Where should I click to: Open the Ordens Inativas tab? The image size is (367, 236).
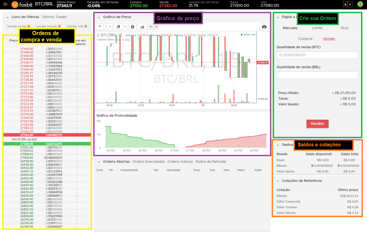point(180,162)
